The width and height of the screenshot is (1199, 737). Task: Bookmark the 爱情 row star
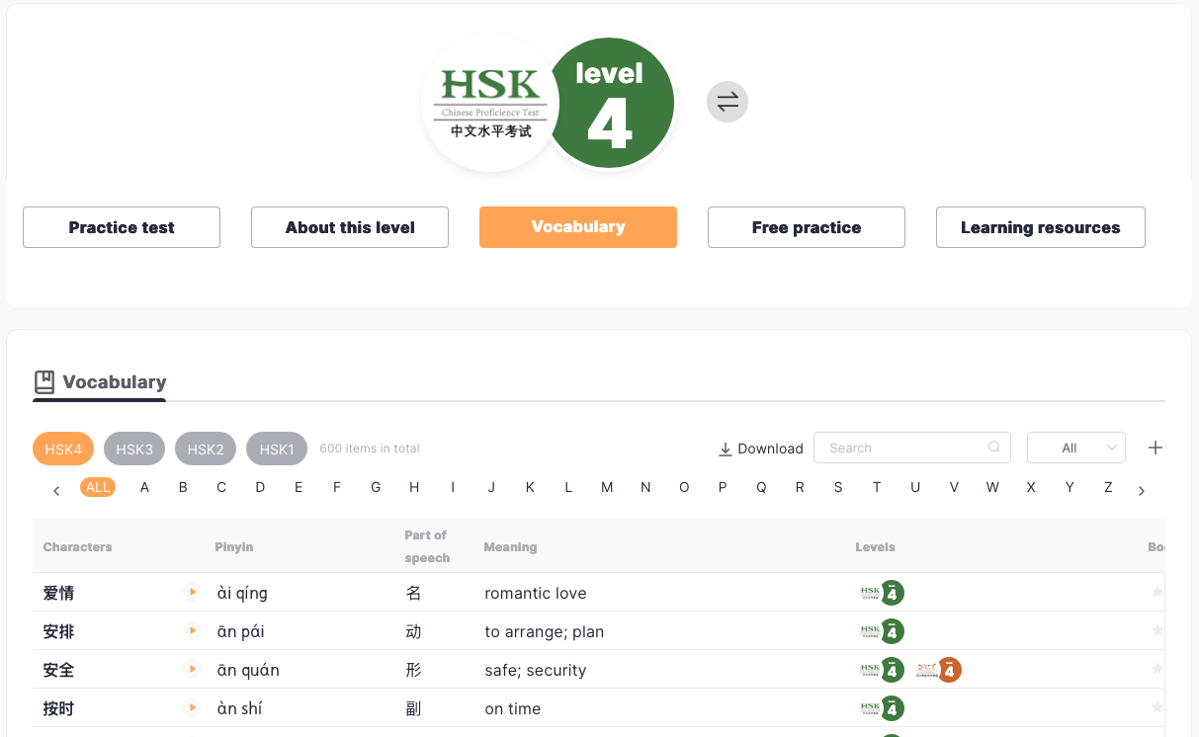point(1156,592)
